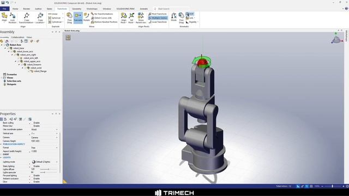Collapse the robot_upper_axis tree node
Screen dimensions: 349x196
click(16, 62)
